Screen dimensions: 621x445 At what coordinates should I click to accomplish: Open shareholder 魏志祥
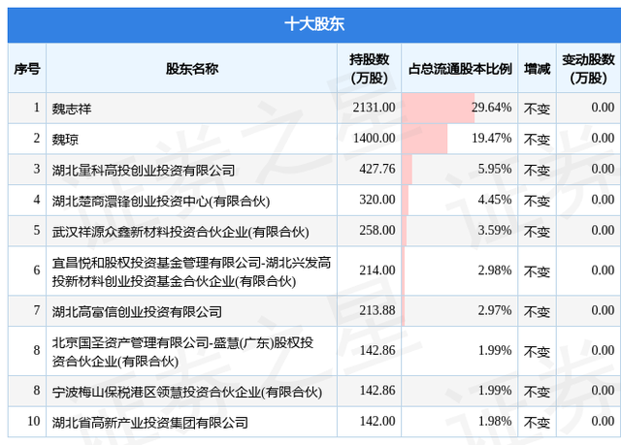coord(74,109)
